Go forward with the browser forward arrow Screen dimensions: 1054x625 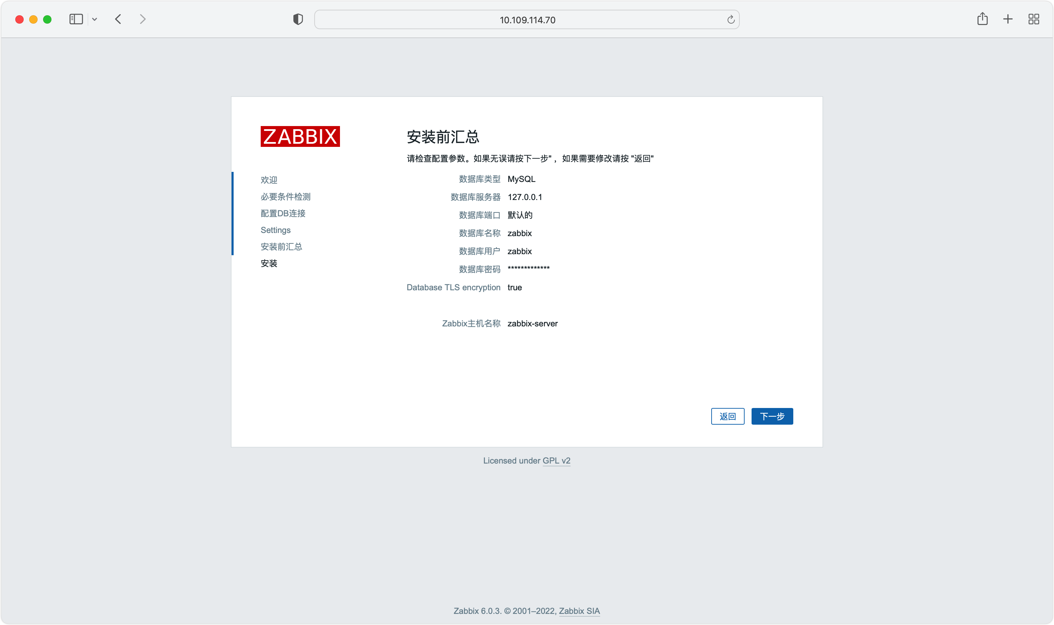tap(143, 19)
